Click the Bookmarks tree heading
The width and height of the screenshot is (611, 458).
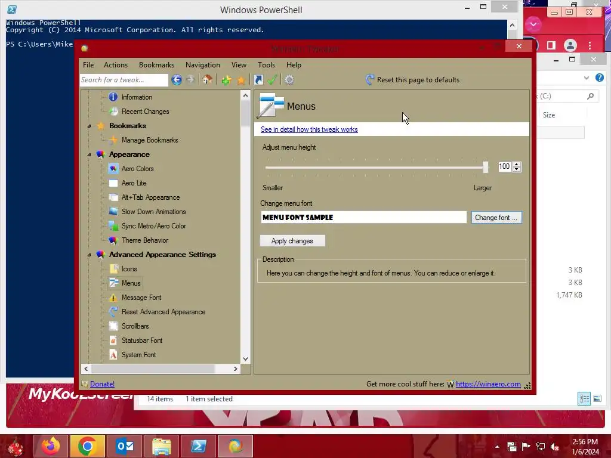coord(128,126)
